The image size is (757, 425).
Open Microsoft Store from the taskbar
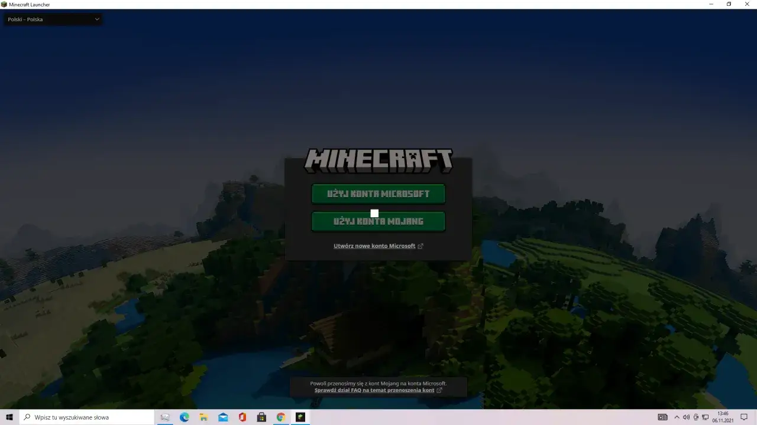click(x=261, y=417)
